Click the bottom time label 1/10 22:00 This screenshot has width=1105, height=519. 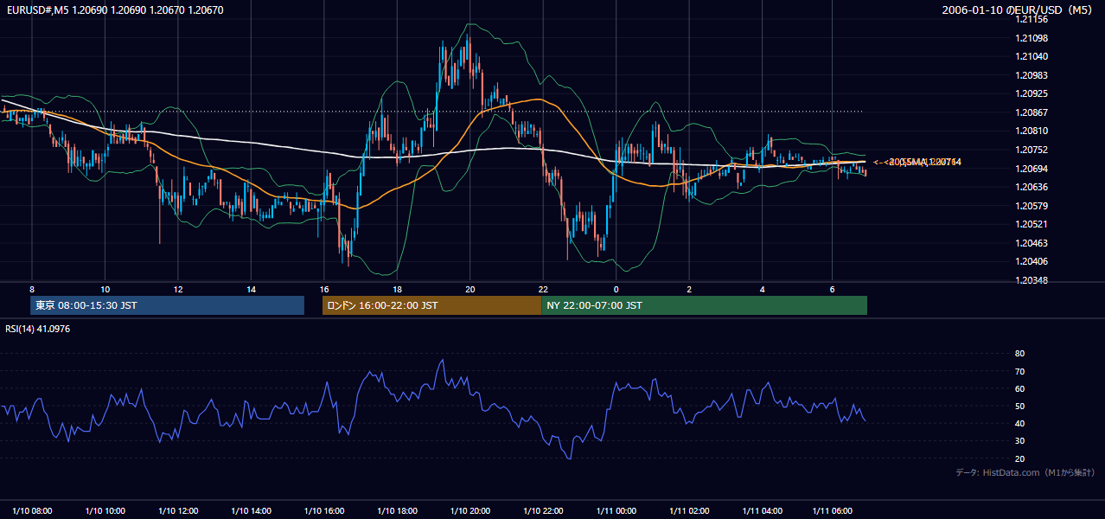(543, 510)
